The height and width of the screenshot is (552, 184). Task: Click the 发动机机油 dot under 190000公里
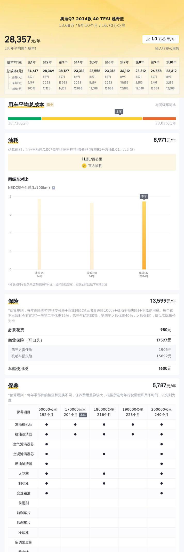click(x=133, y=424)
